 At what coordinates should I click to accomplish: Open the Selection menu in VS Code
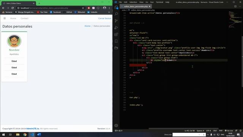coord(133,2)
